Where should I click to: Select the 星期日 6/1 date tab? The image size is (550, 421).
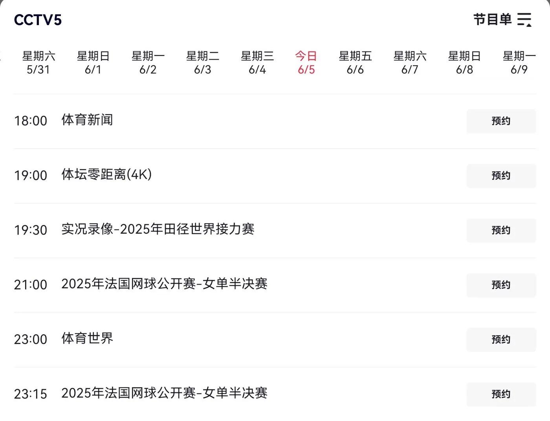tap(93, 63)
